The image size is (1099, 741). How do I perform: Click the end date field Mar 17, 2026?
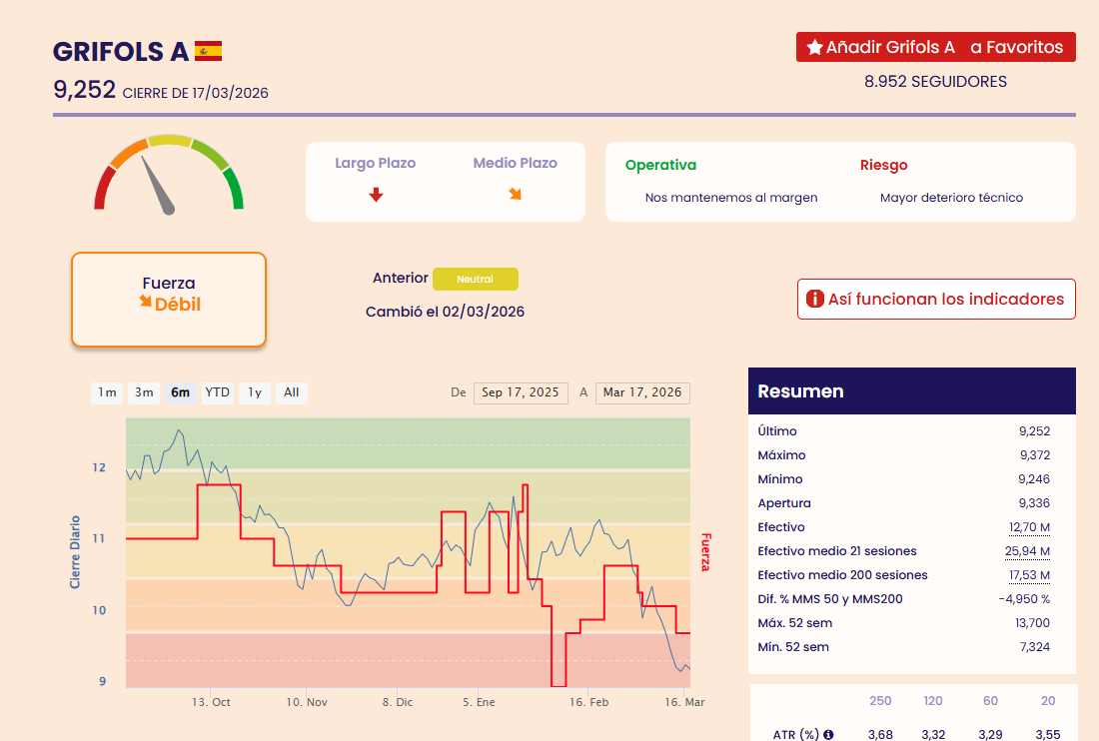tap(642, 392)
